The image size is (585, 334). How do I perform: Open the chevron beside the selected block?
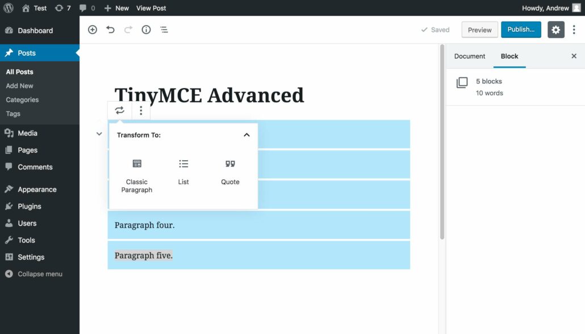tap(99, 133)
